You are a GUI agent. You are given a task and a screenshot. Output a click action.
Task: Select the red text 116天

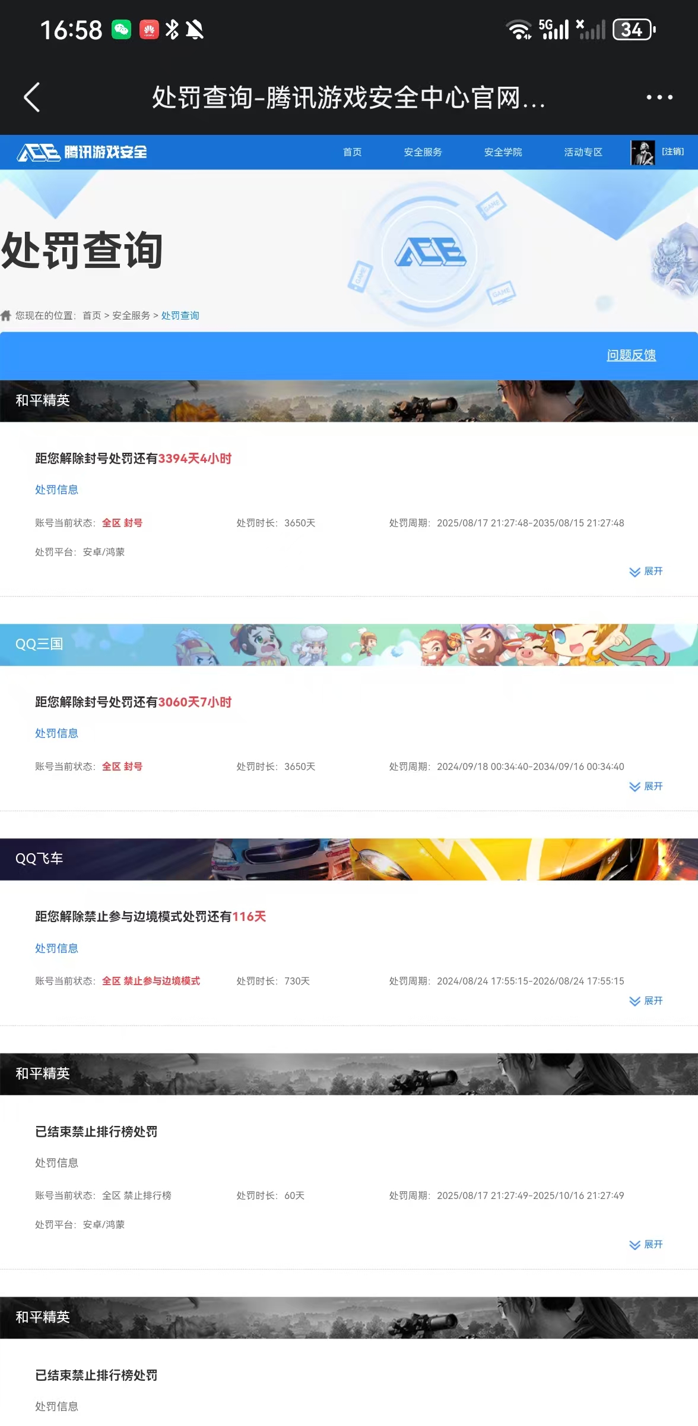[x=249, y=917]
